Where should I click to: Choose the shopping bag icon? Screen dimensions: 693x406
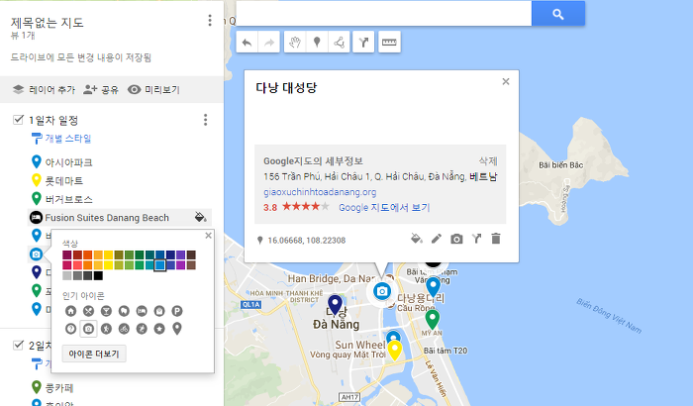(159, 311)
